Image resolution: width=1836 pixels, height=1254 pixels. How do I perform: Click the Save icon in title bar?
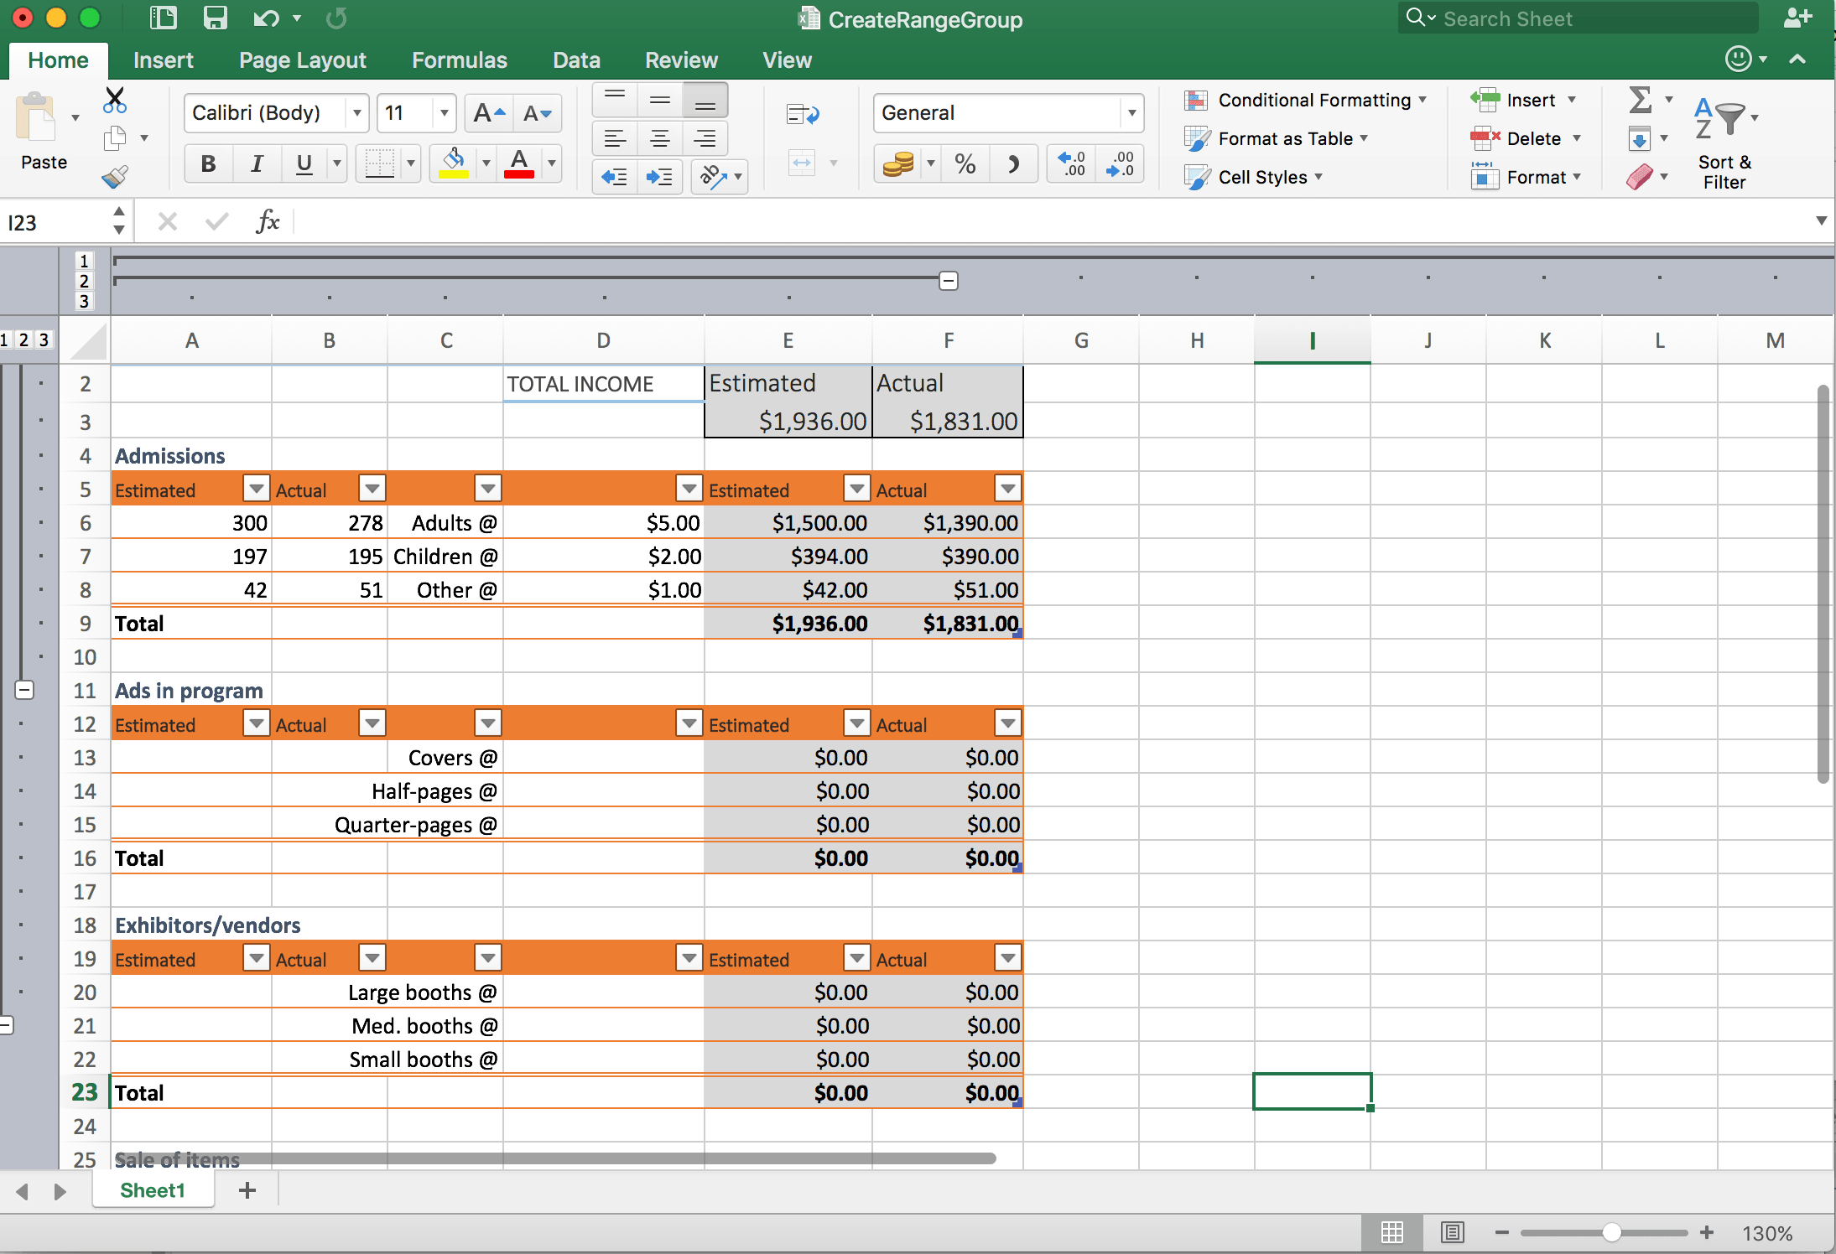[x=216, y=18]
